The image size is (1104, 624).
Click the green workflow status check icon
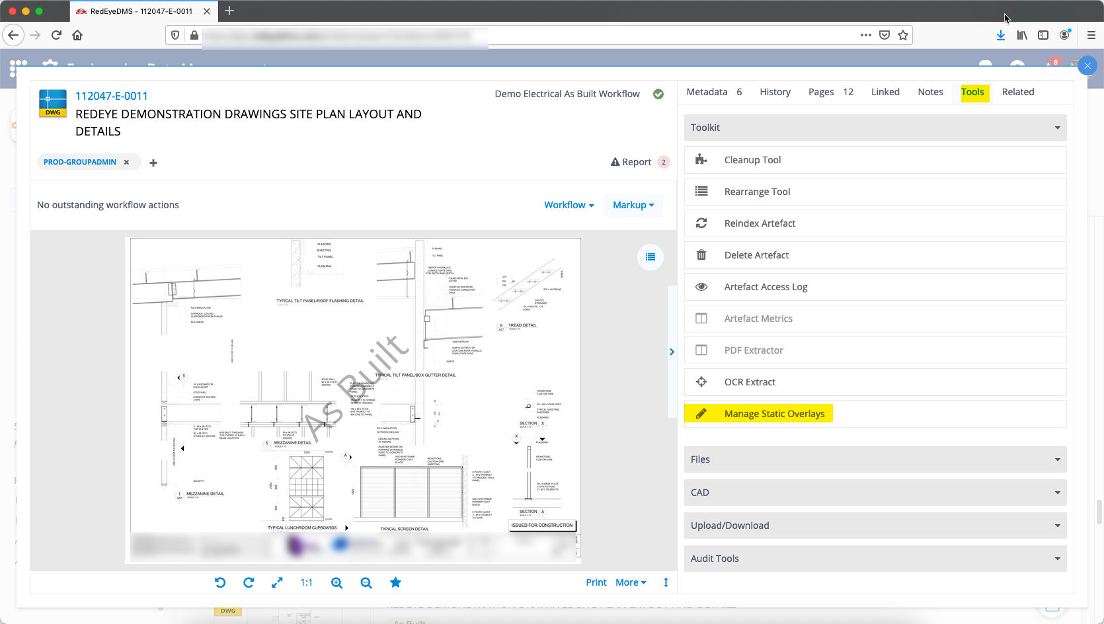tap(658, 94)
